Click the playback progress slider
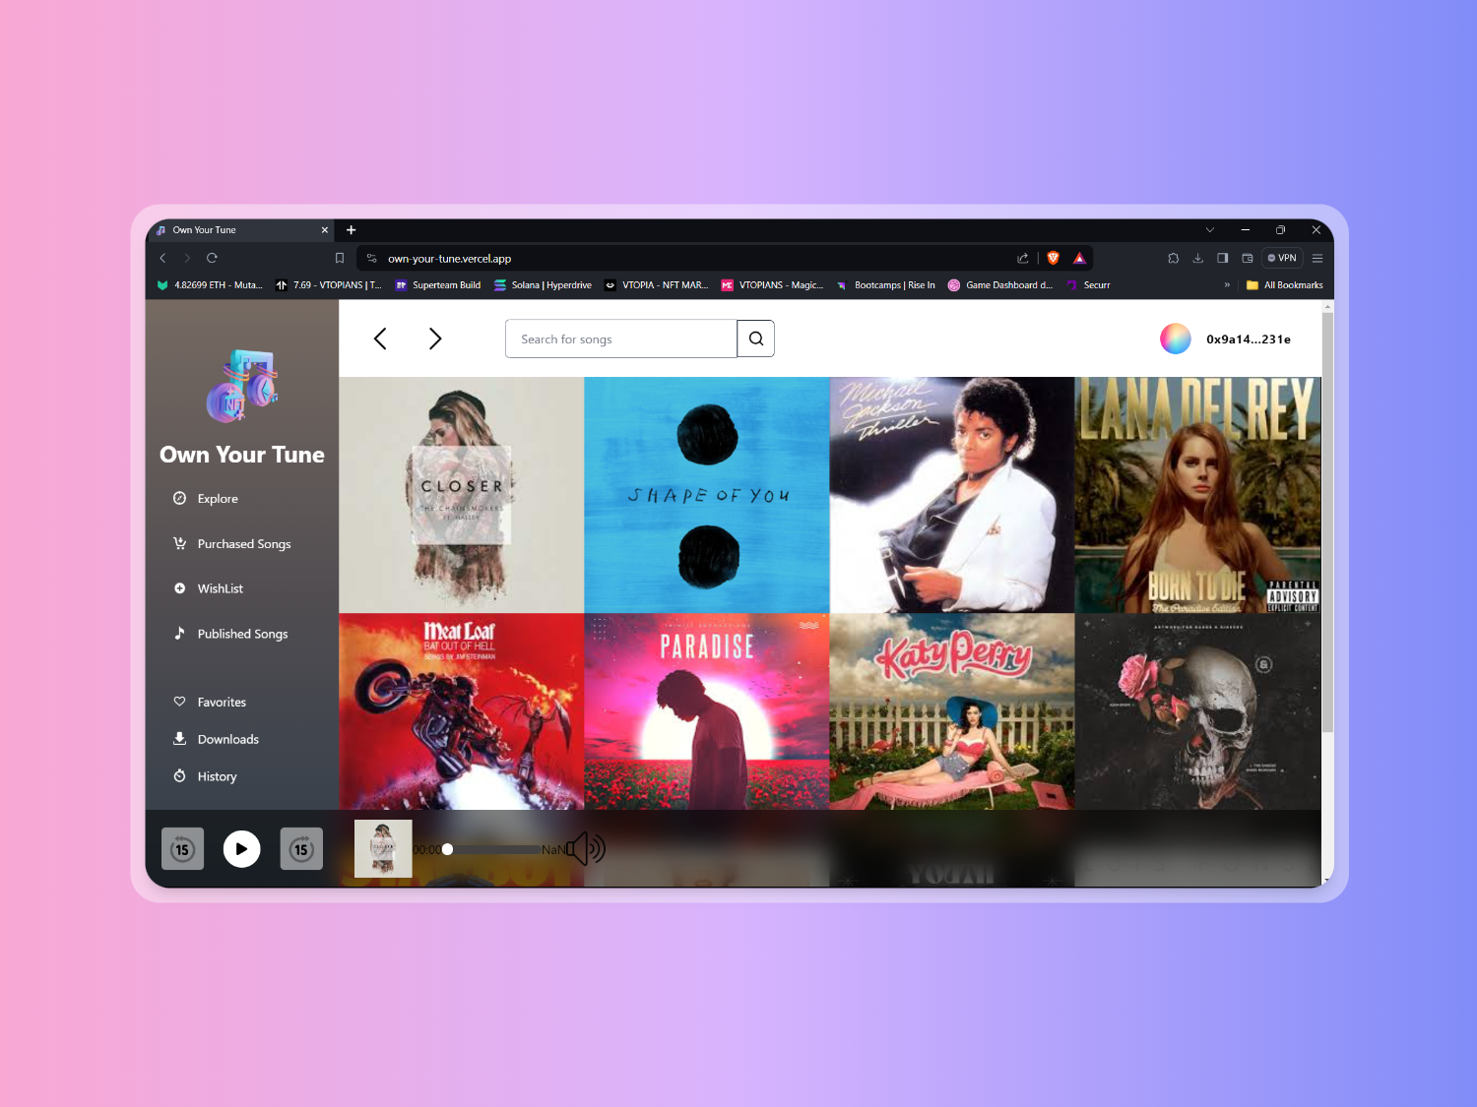 [x=492, y=849]
